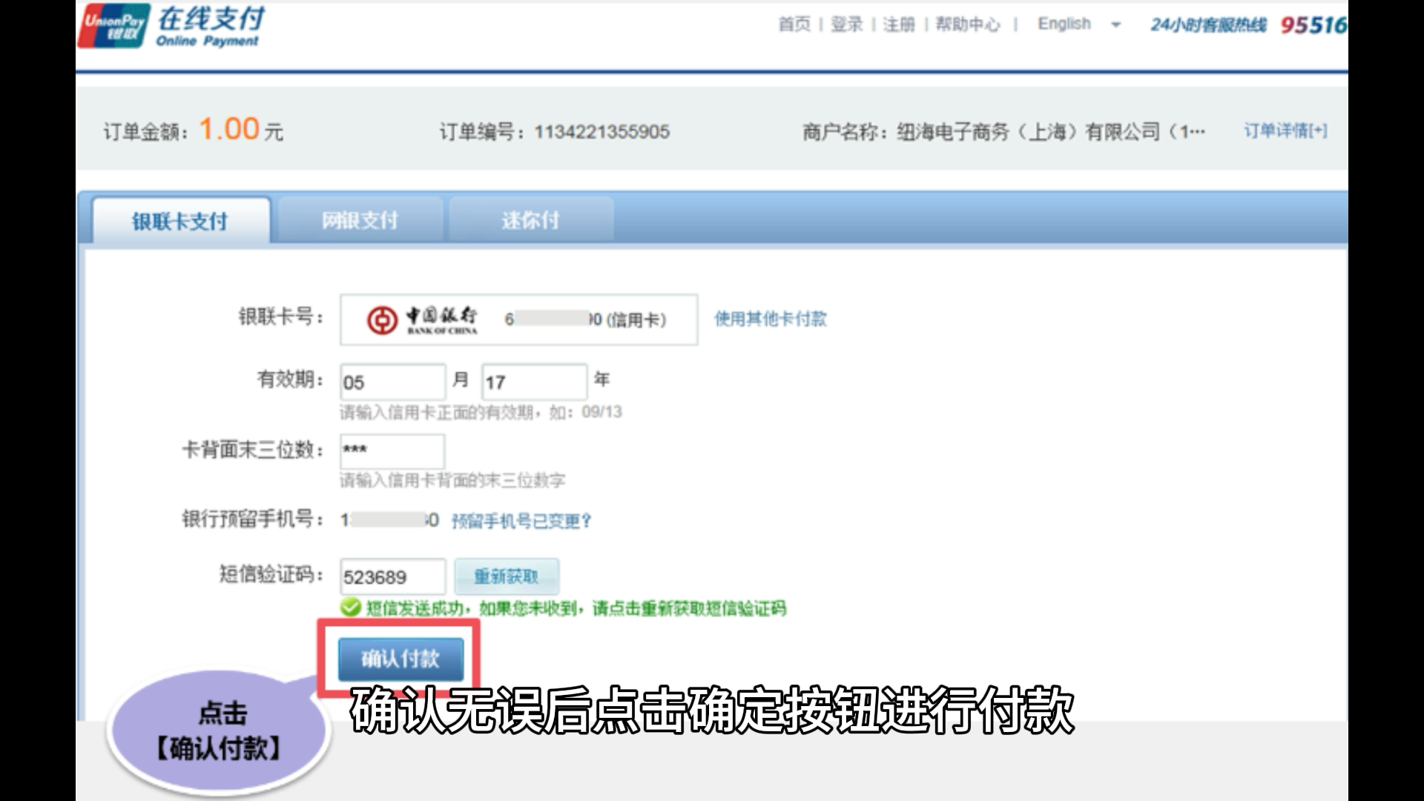Switch to the 网银支付 tab
Screen dimensions: 1424x801
[x=360, y=220]
